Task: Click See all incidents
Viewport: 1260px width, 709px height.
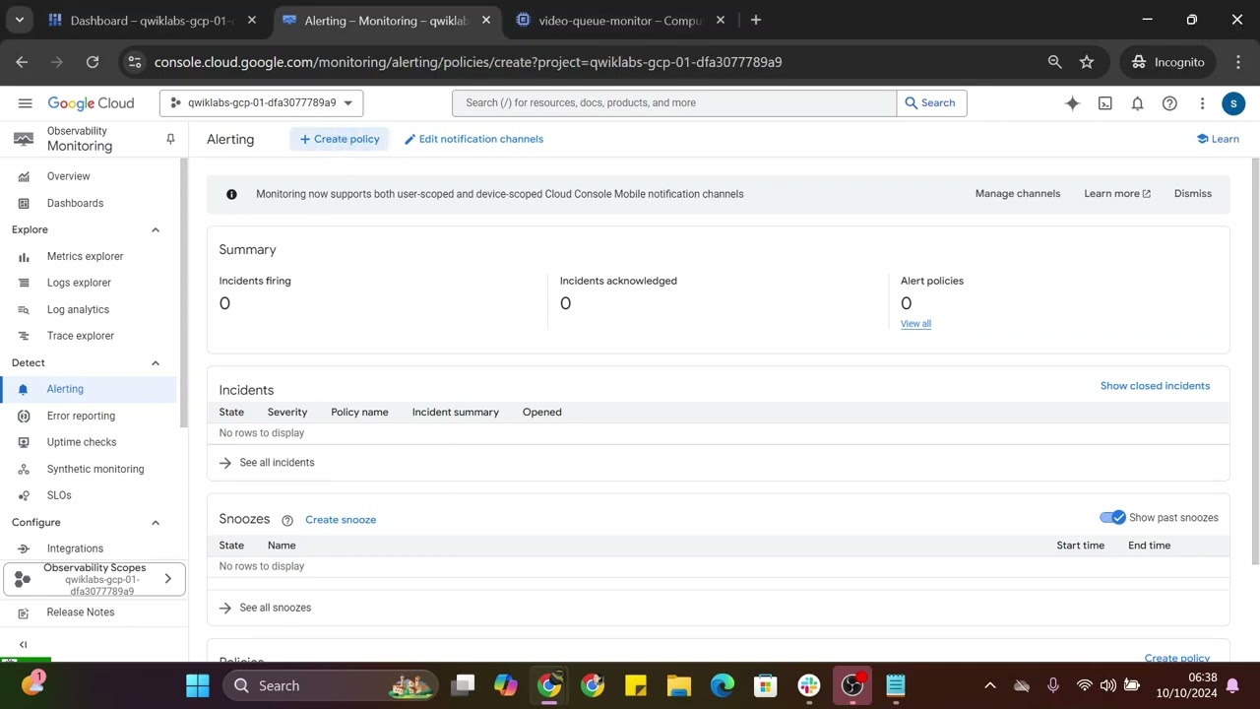Action: (267, 463)
